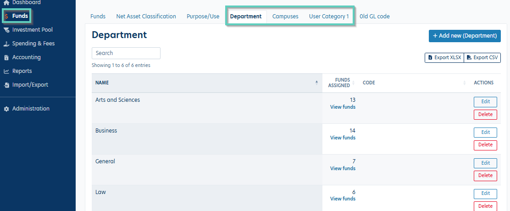The height and width of the screenshot is (211, 510).
Task: View funds for Arts and Sciences
Action: [343, 107]
